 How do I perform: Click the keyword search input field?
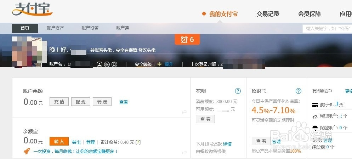tap(327, 29)
